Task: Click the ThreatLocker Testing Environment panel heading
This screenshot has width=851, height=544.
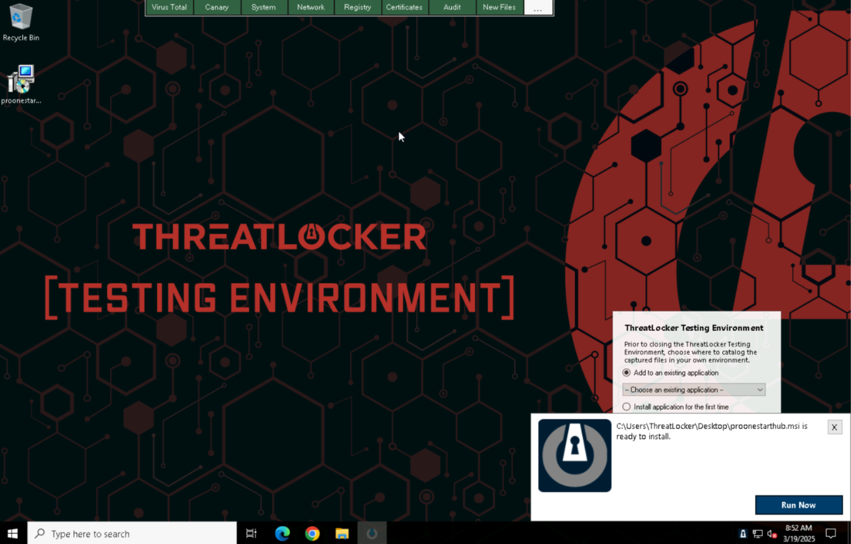Action: click(694, 328)
